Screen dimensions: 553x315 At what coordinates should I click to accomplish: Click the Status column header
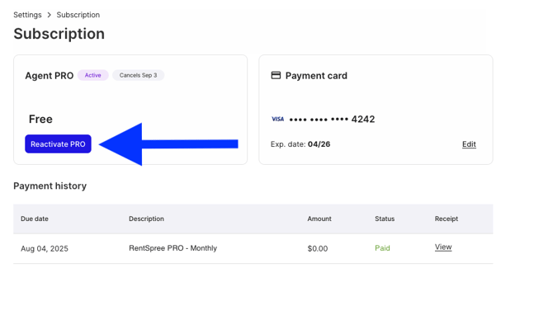tap(385, 219)
